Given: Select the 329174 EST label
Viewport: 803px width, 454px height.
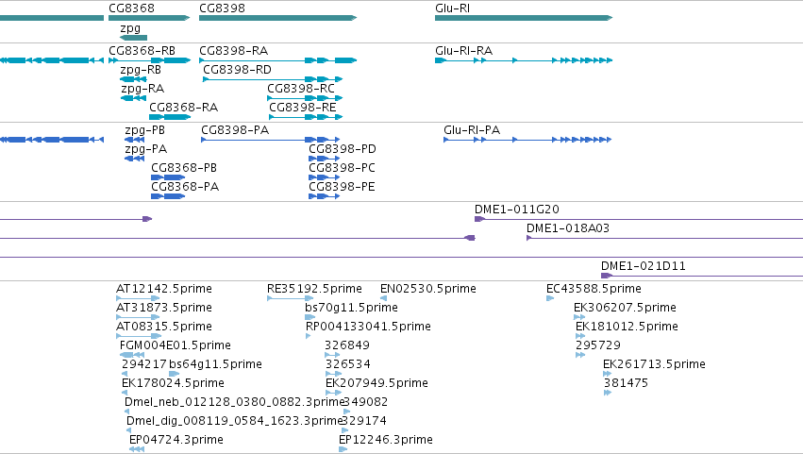Looking at the screenshot, I should pos(364,421).
